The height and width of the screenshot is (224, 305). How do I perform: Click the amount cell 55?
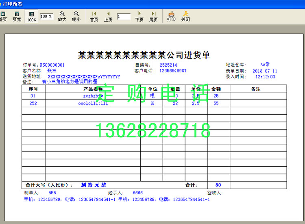pos(216,103)
